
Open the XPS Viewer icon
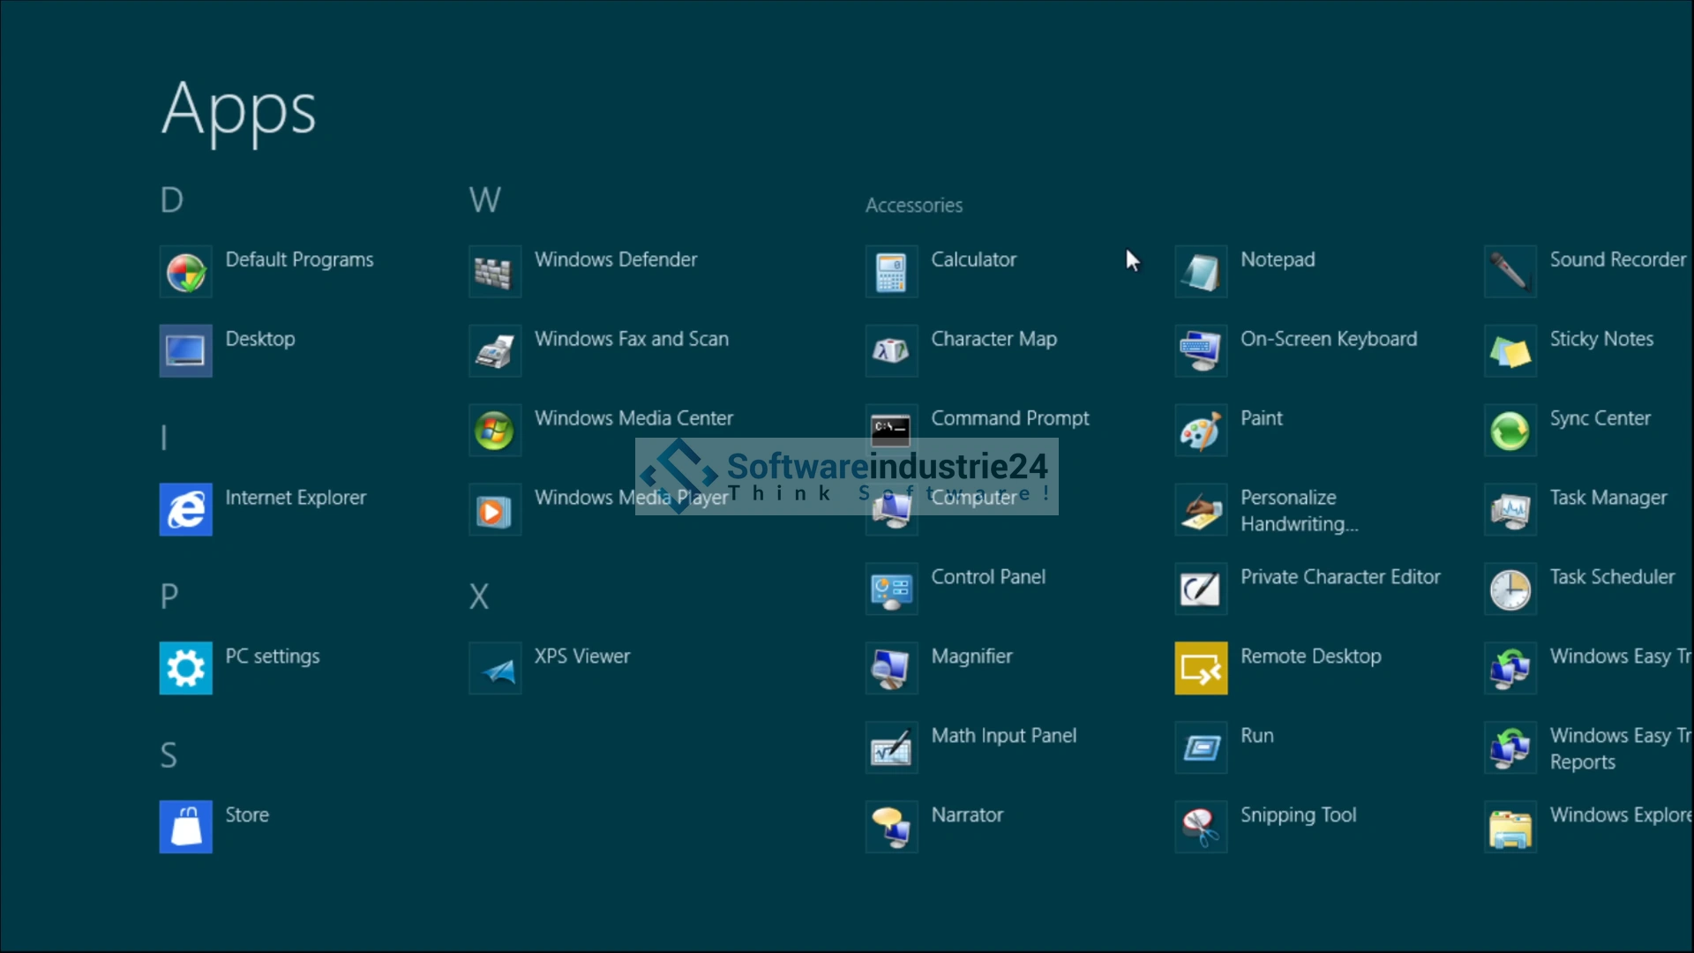point(494,669)
